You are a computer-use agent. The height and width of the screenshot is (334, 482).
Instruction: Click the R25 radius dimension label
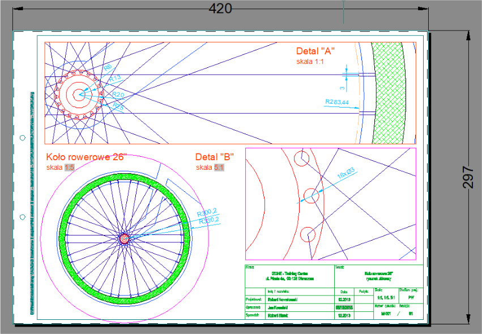(x=118, y=105)
